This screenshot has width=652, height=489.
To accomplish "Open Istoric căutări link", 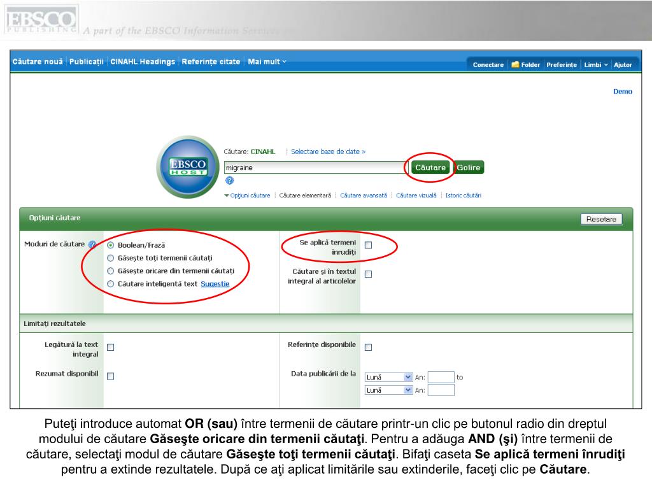I will tap(464, 195).
